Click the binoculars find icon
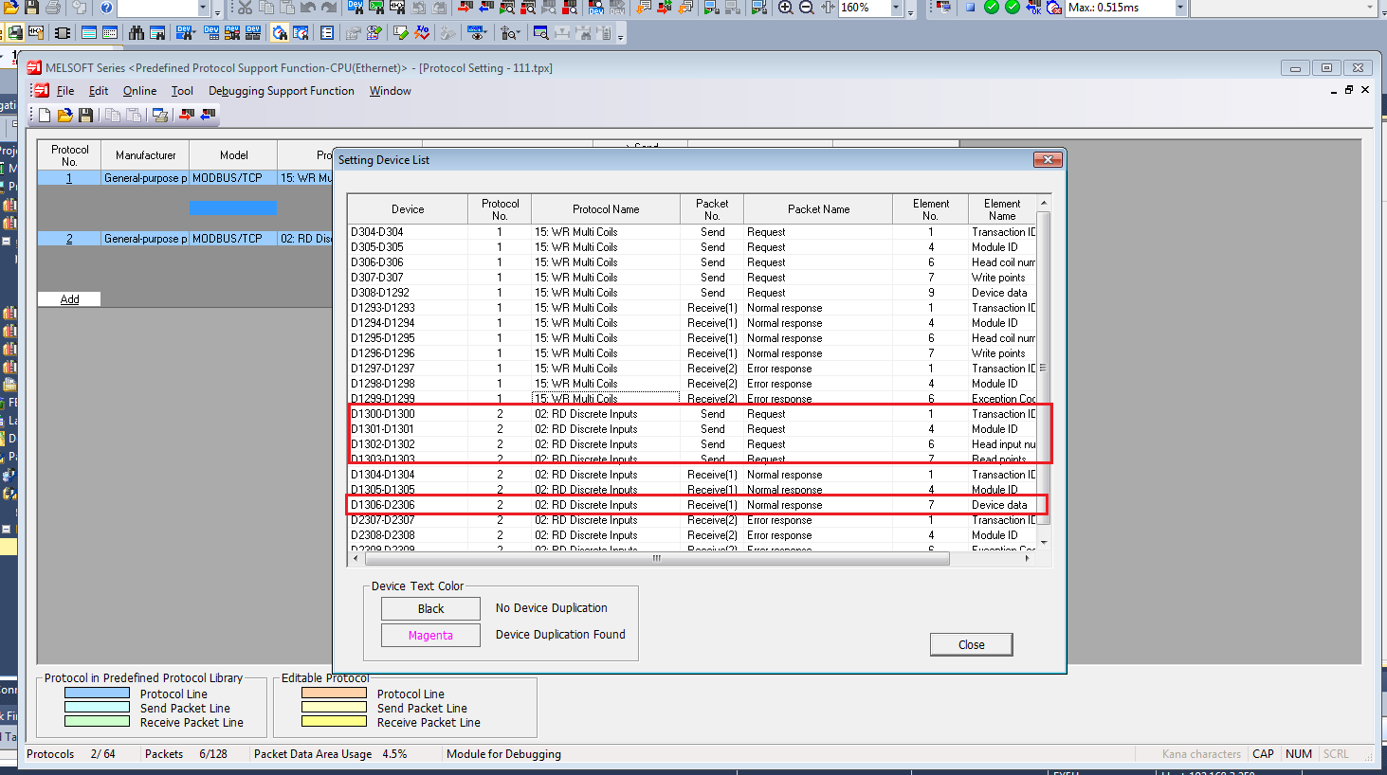 137,33
